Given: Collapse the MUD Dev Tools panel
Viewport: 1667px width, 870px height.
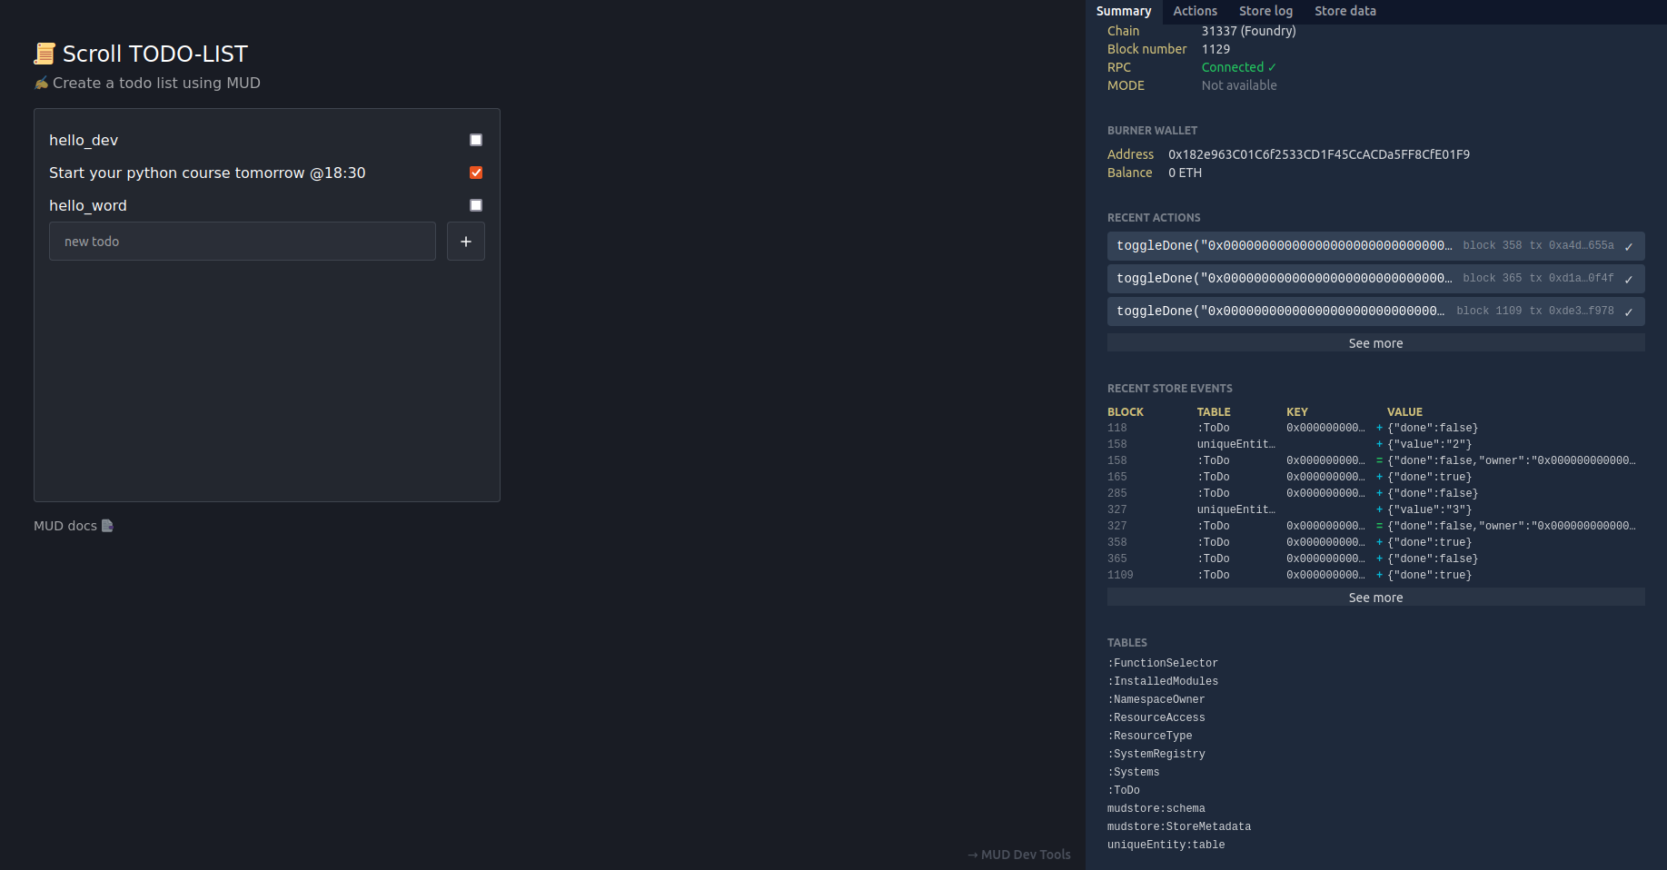Looking at the screenshot, I should coord(1019,855).
